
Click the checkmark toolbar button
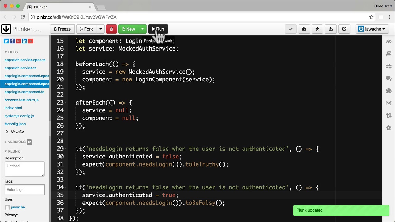tap(290, 29)
